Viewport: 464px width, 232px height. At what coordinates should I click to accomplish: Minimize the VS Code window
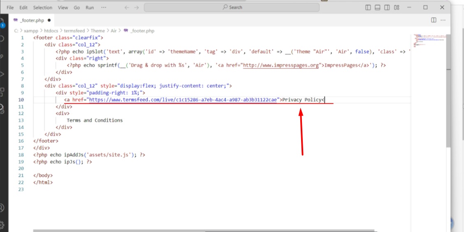pos(409,7)
